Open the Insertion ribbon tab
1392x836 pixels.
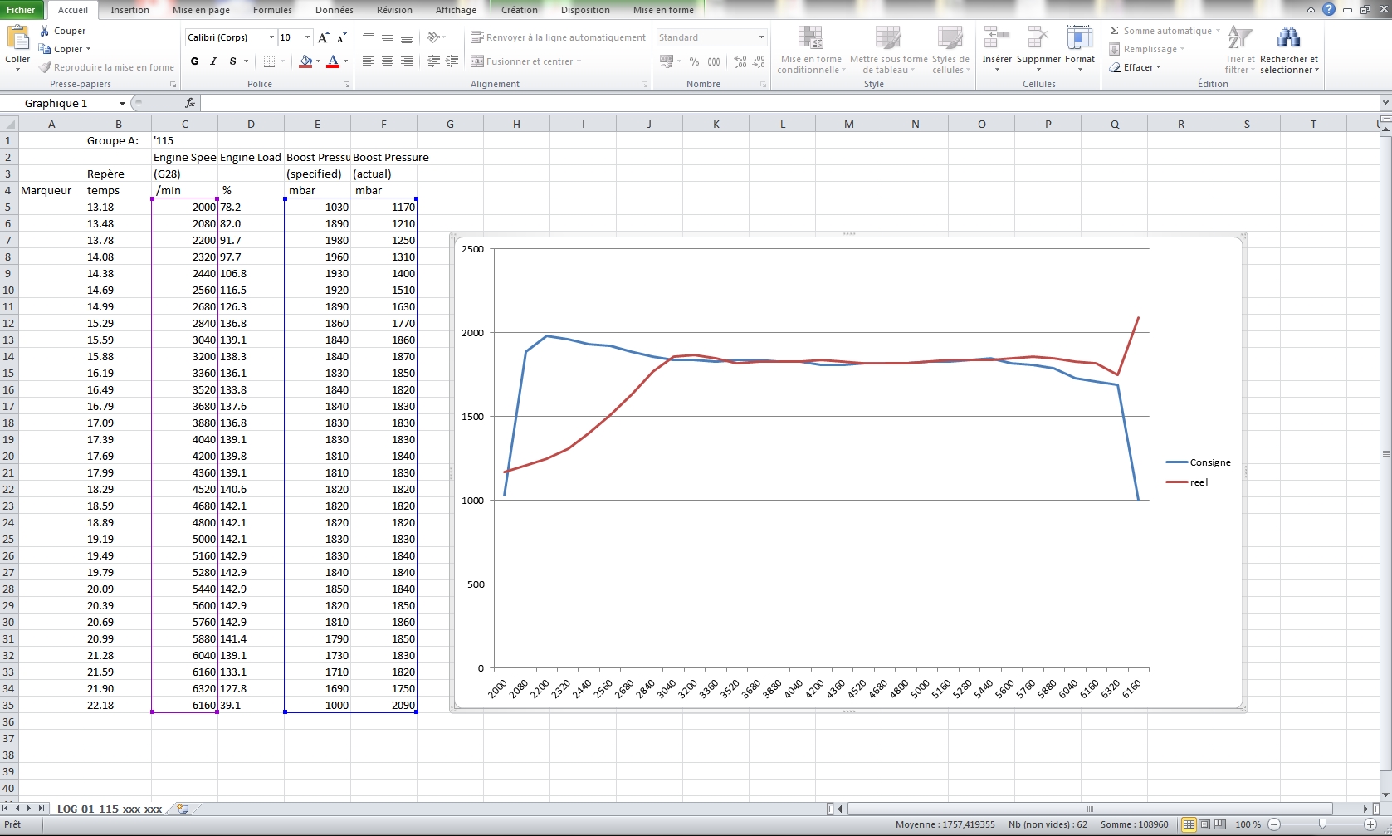pos(130,10)
